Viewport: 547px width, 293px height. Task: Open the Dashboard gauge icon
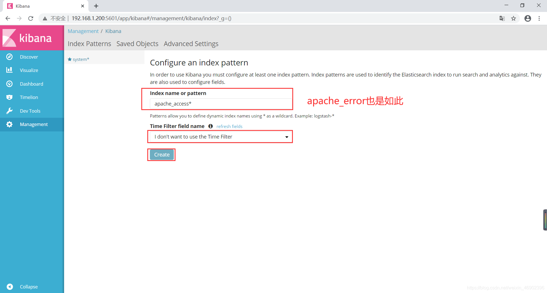[9, 84]
